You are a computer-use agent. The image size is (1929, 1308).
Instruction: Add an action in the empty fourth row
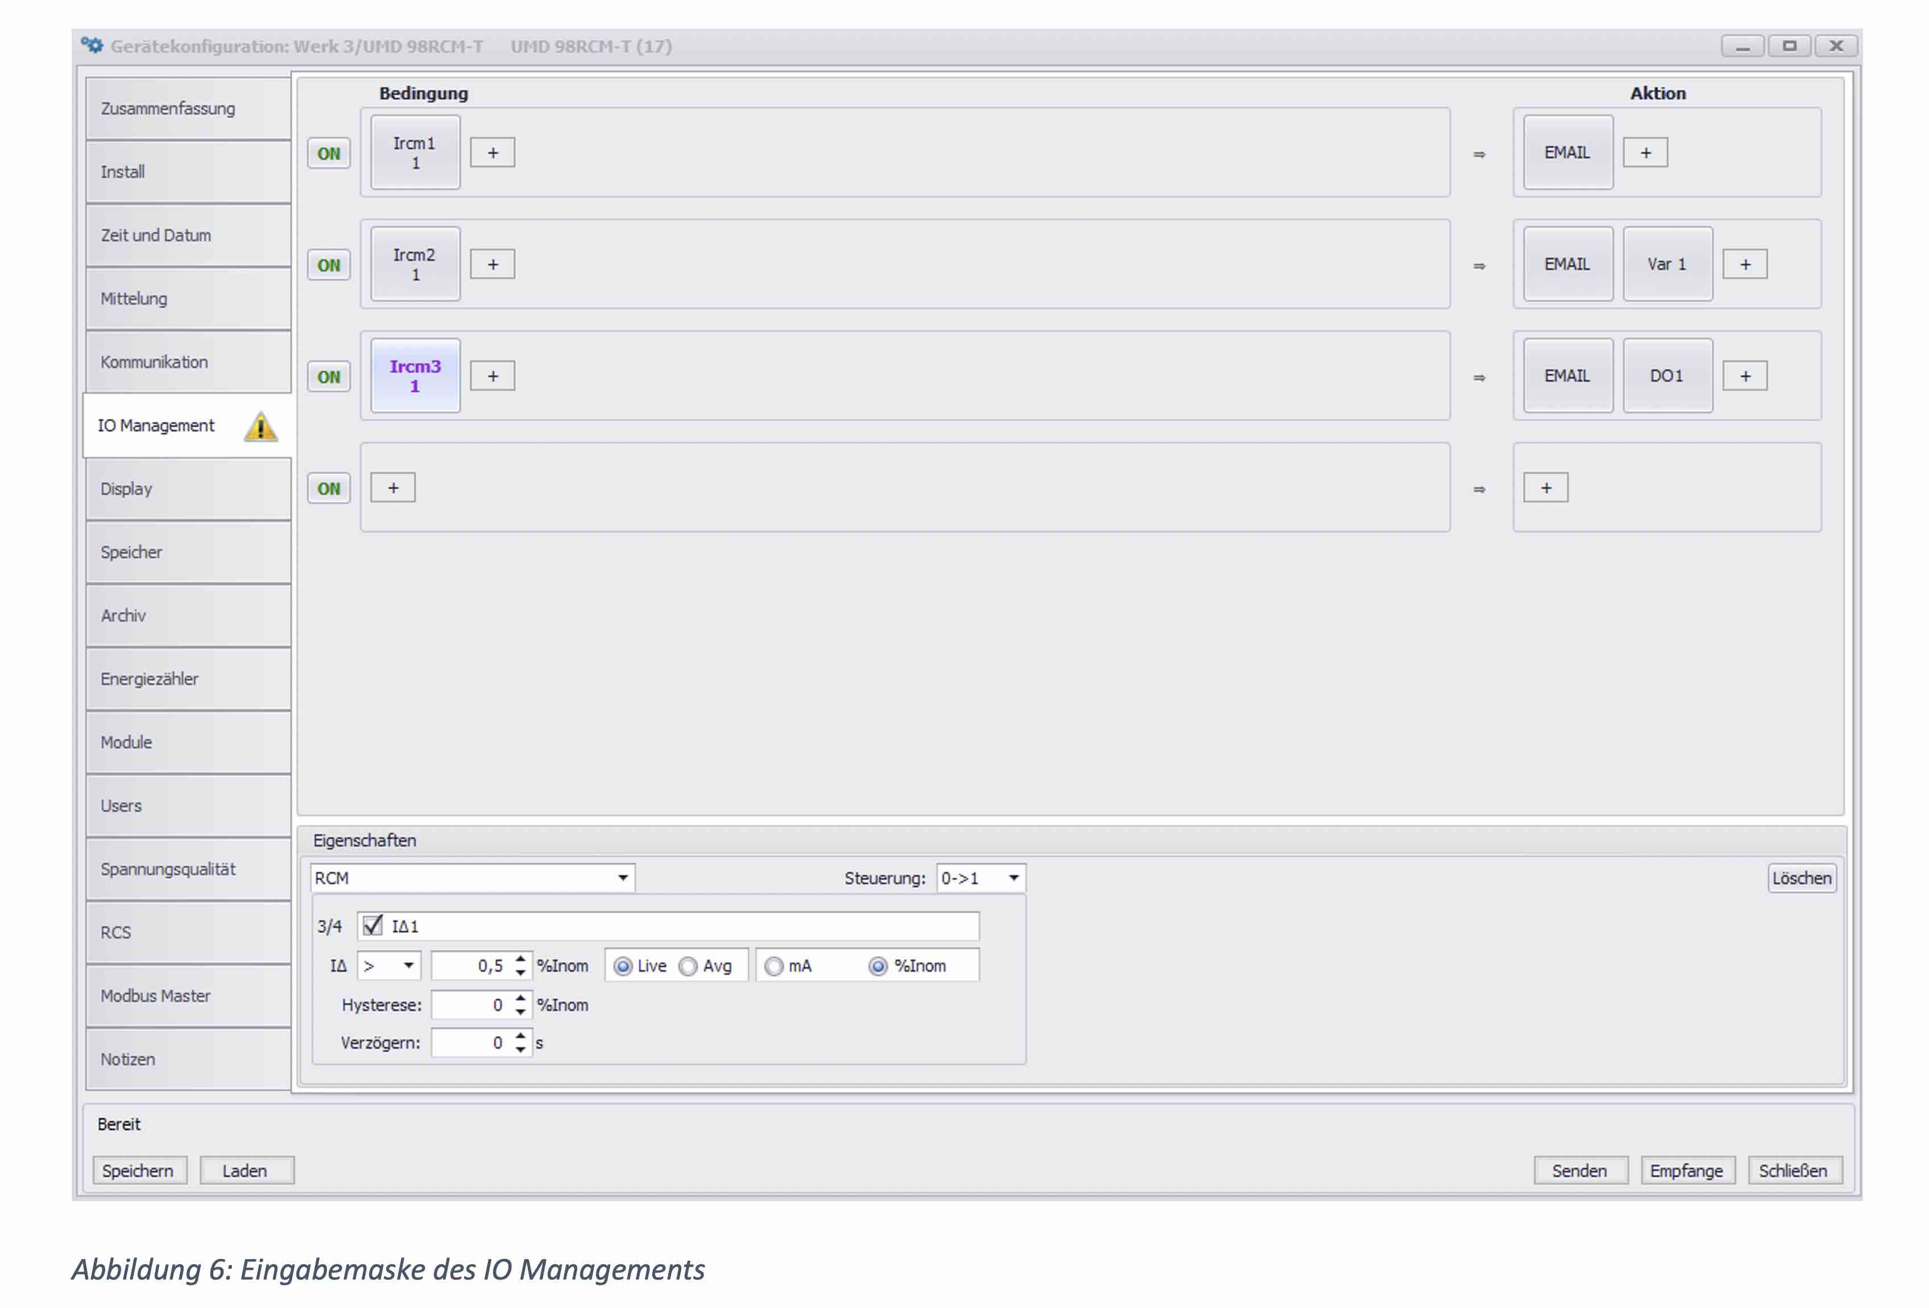coord(1546,488)
